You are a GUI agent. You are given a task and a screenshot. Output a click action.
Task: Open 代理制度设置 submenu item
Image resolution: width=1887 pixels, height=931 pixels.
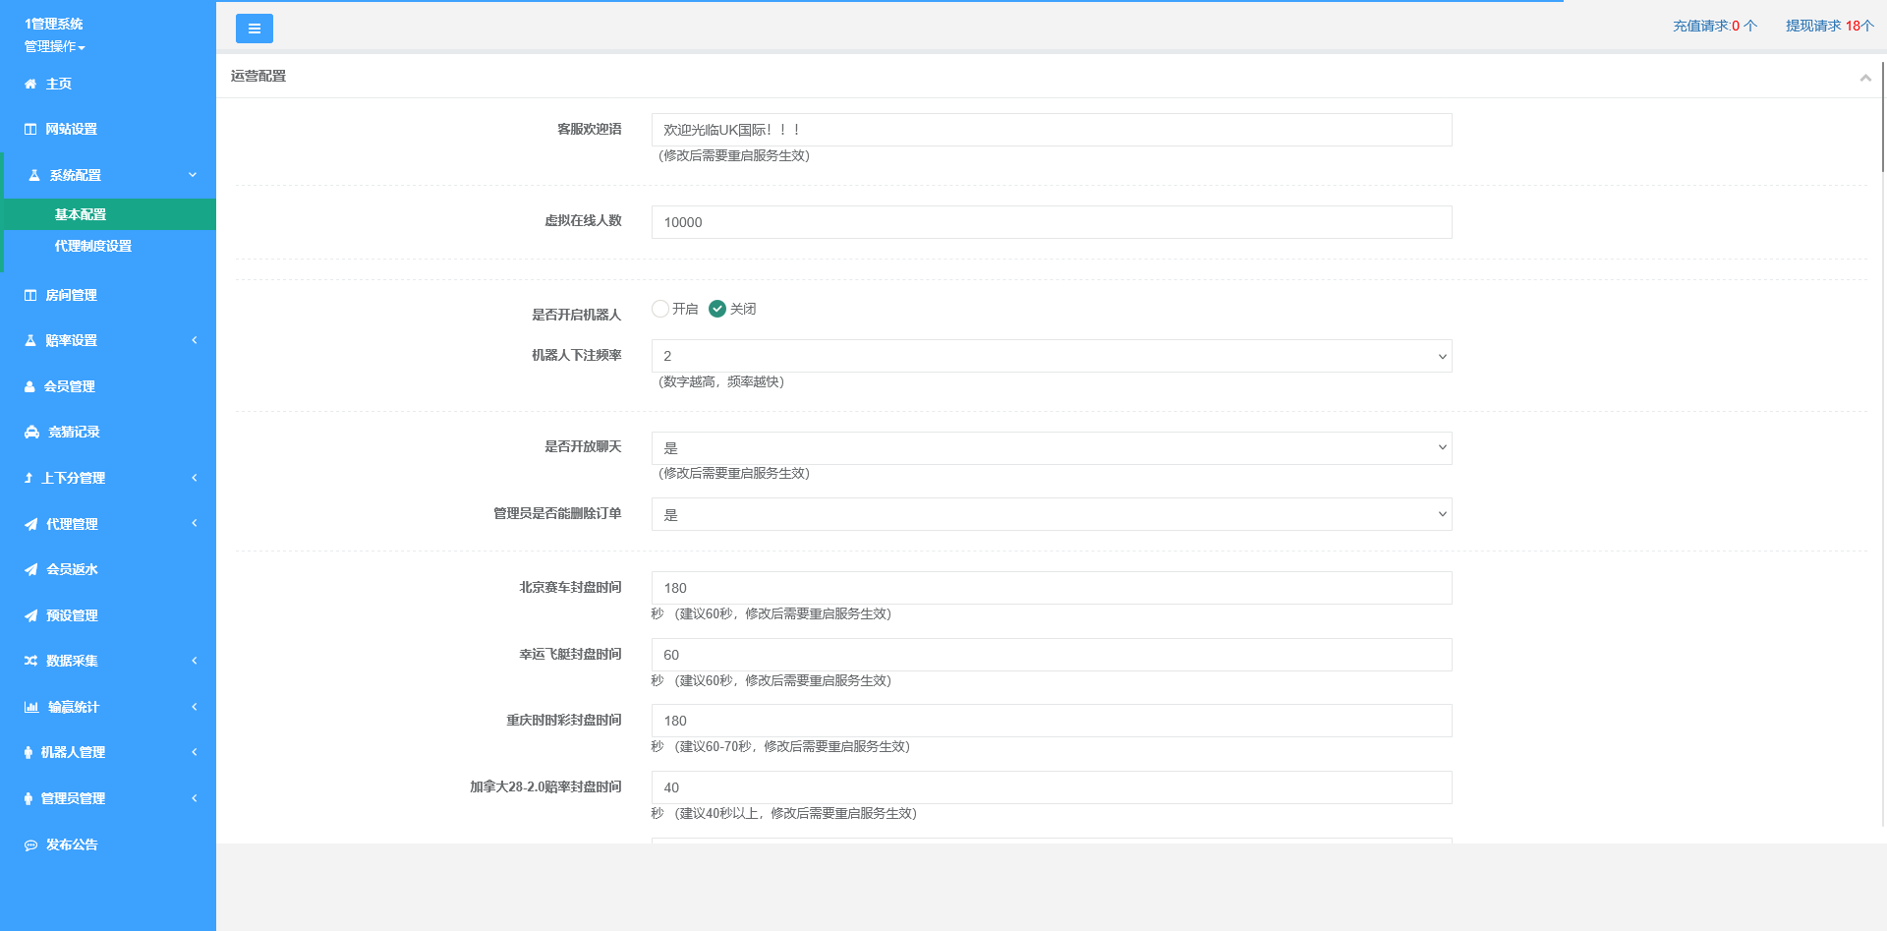93,246
